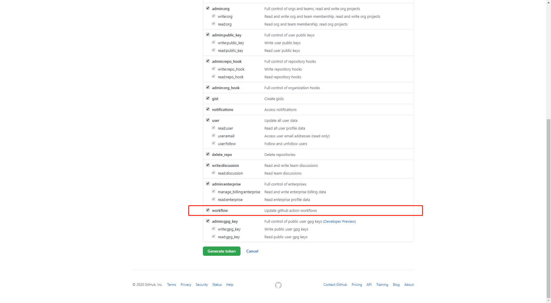Toggle the admin:org scope checkbox

point(208,8)
